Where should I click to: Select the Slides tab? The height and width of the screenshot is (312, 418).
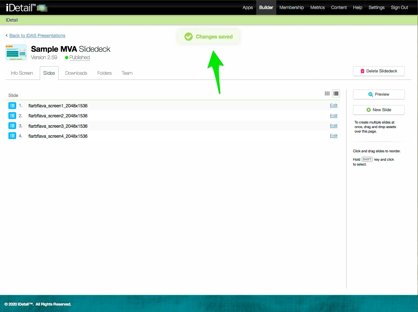49,73
